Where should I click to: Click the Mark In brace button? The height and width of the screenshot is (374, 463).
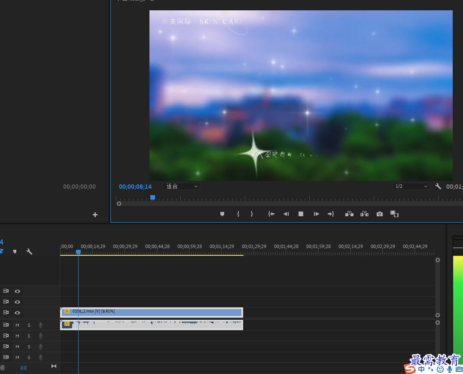pyautogui.click(x=238, y=214)
